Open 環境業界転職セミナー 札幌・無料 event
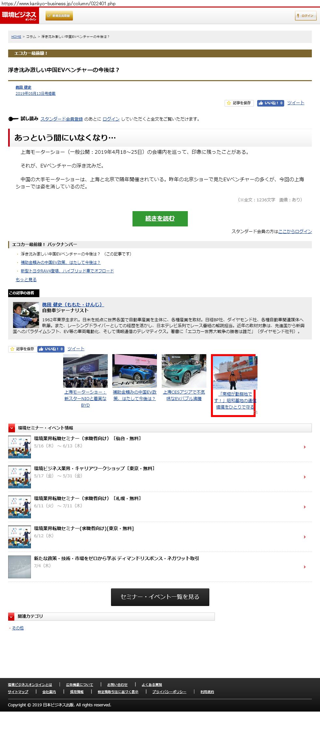 click(x=88, y=498)
